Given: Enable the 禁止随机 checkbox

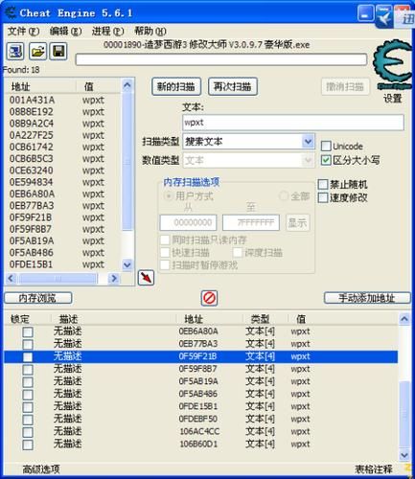Looking at the screenshot, I should pos(323,184).
